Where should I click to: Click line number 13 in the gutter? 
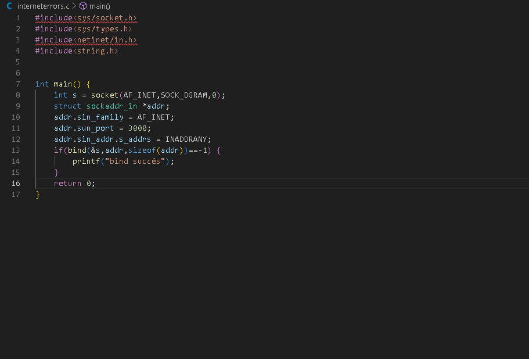click(16, 150)
